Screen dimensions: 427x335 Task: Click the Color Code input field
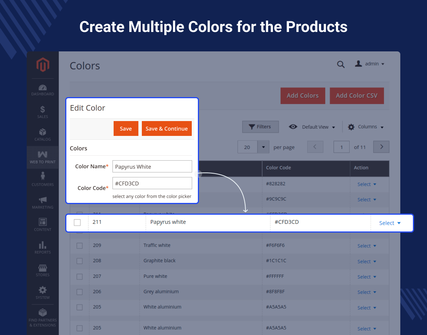152,183
